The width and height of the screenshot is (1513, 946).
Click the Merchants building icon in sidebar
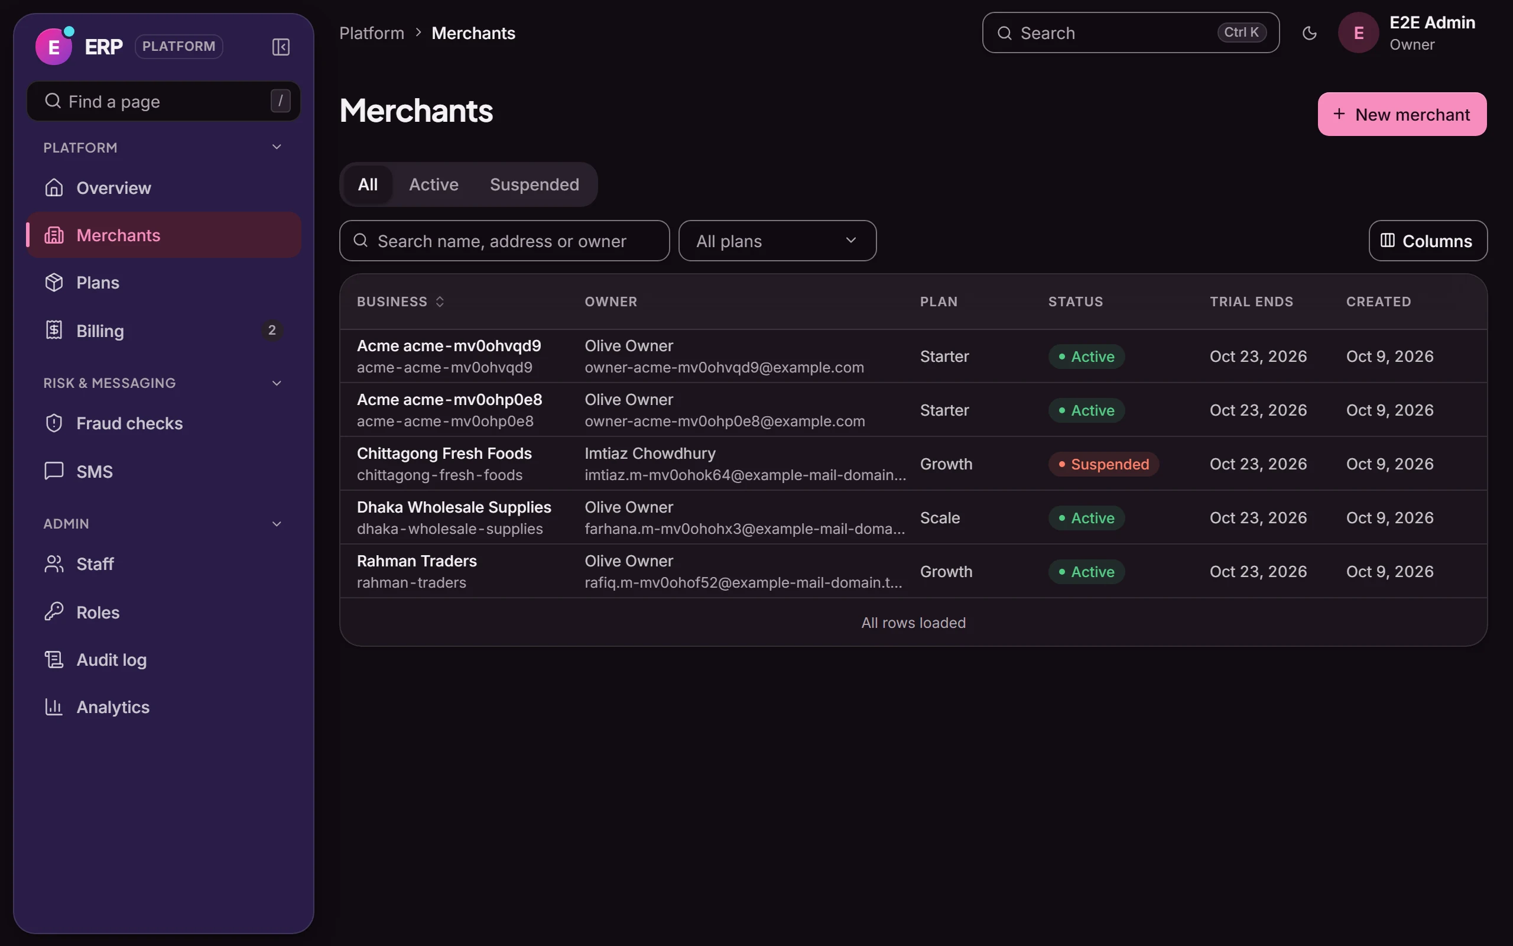coord(54,235)
